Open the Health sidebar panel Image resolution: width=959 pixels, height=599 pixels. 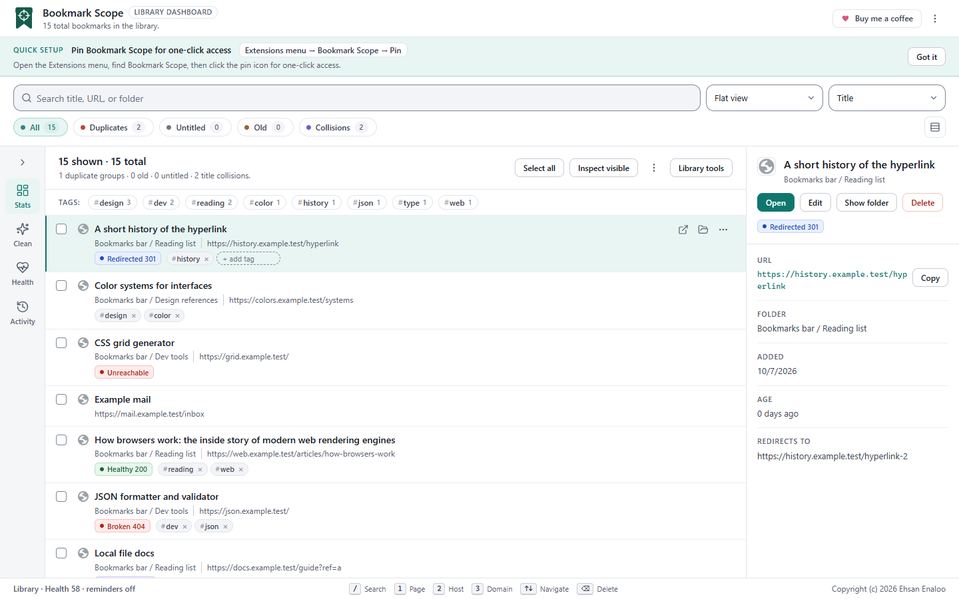pyautogui.click(x=23, y=274)
